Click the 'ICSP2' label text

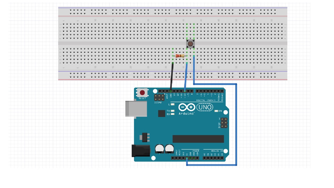tap(158, 103)
